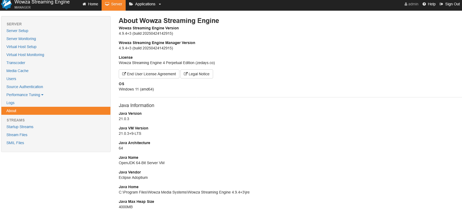Open admin user label

(413, 4)
